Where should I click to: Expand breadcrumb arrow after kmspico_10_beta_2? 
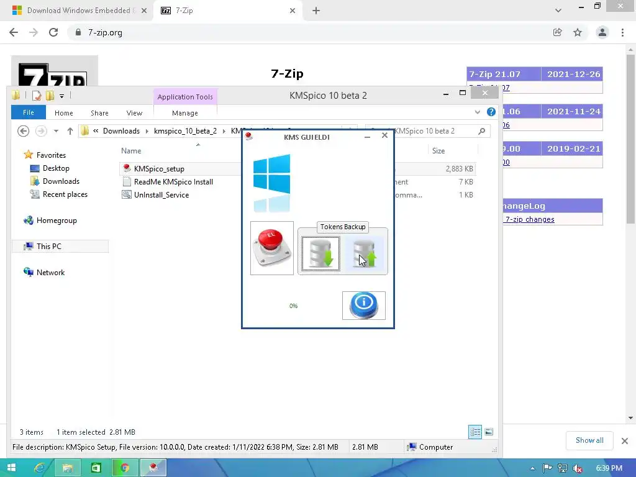click(x=224, y=131)
